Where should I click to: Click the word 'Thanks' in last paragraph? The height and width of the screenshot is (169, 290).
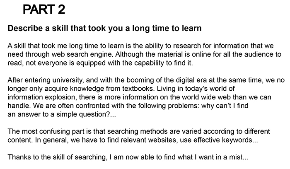pyautogui.click(x=19, y=157)
